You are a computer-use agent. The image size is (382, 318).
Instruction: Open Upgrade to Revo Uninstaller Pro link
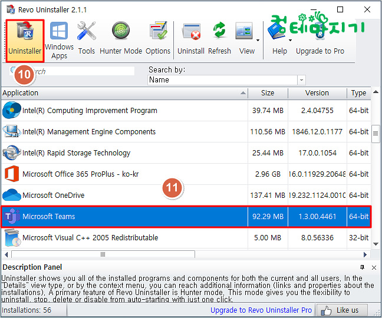tap(261, 310)
